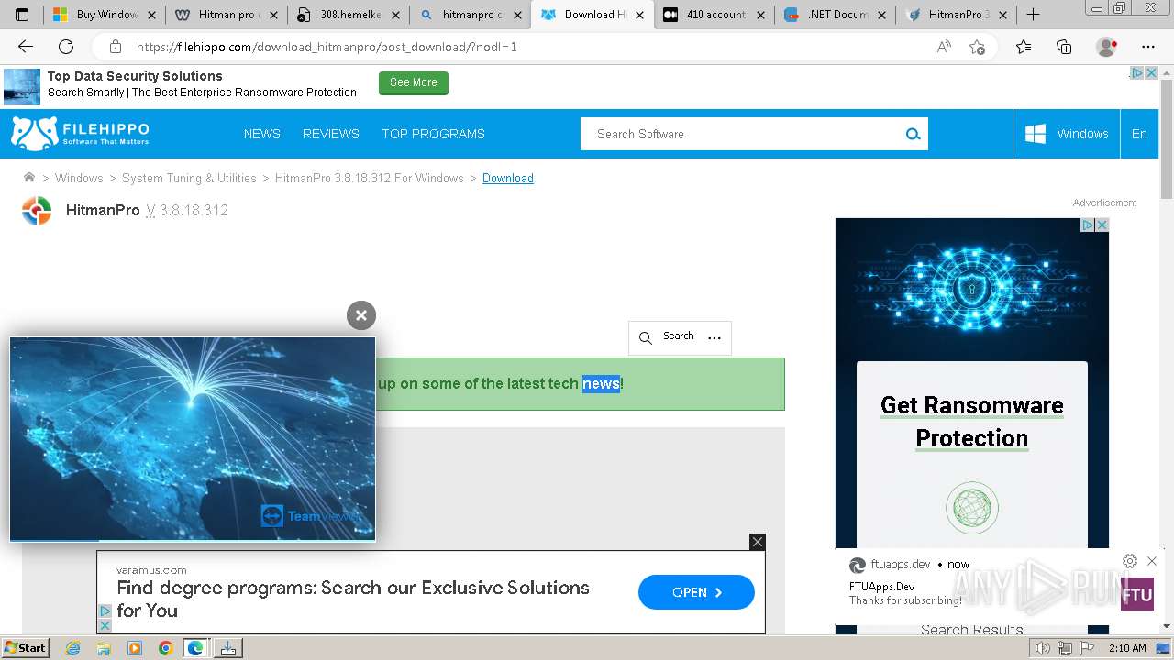1174x660 pixels.
Task: Click the address bar URL
Action: point(327,47)
